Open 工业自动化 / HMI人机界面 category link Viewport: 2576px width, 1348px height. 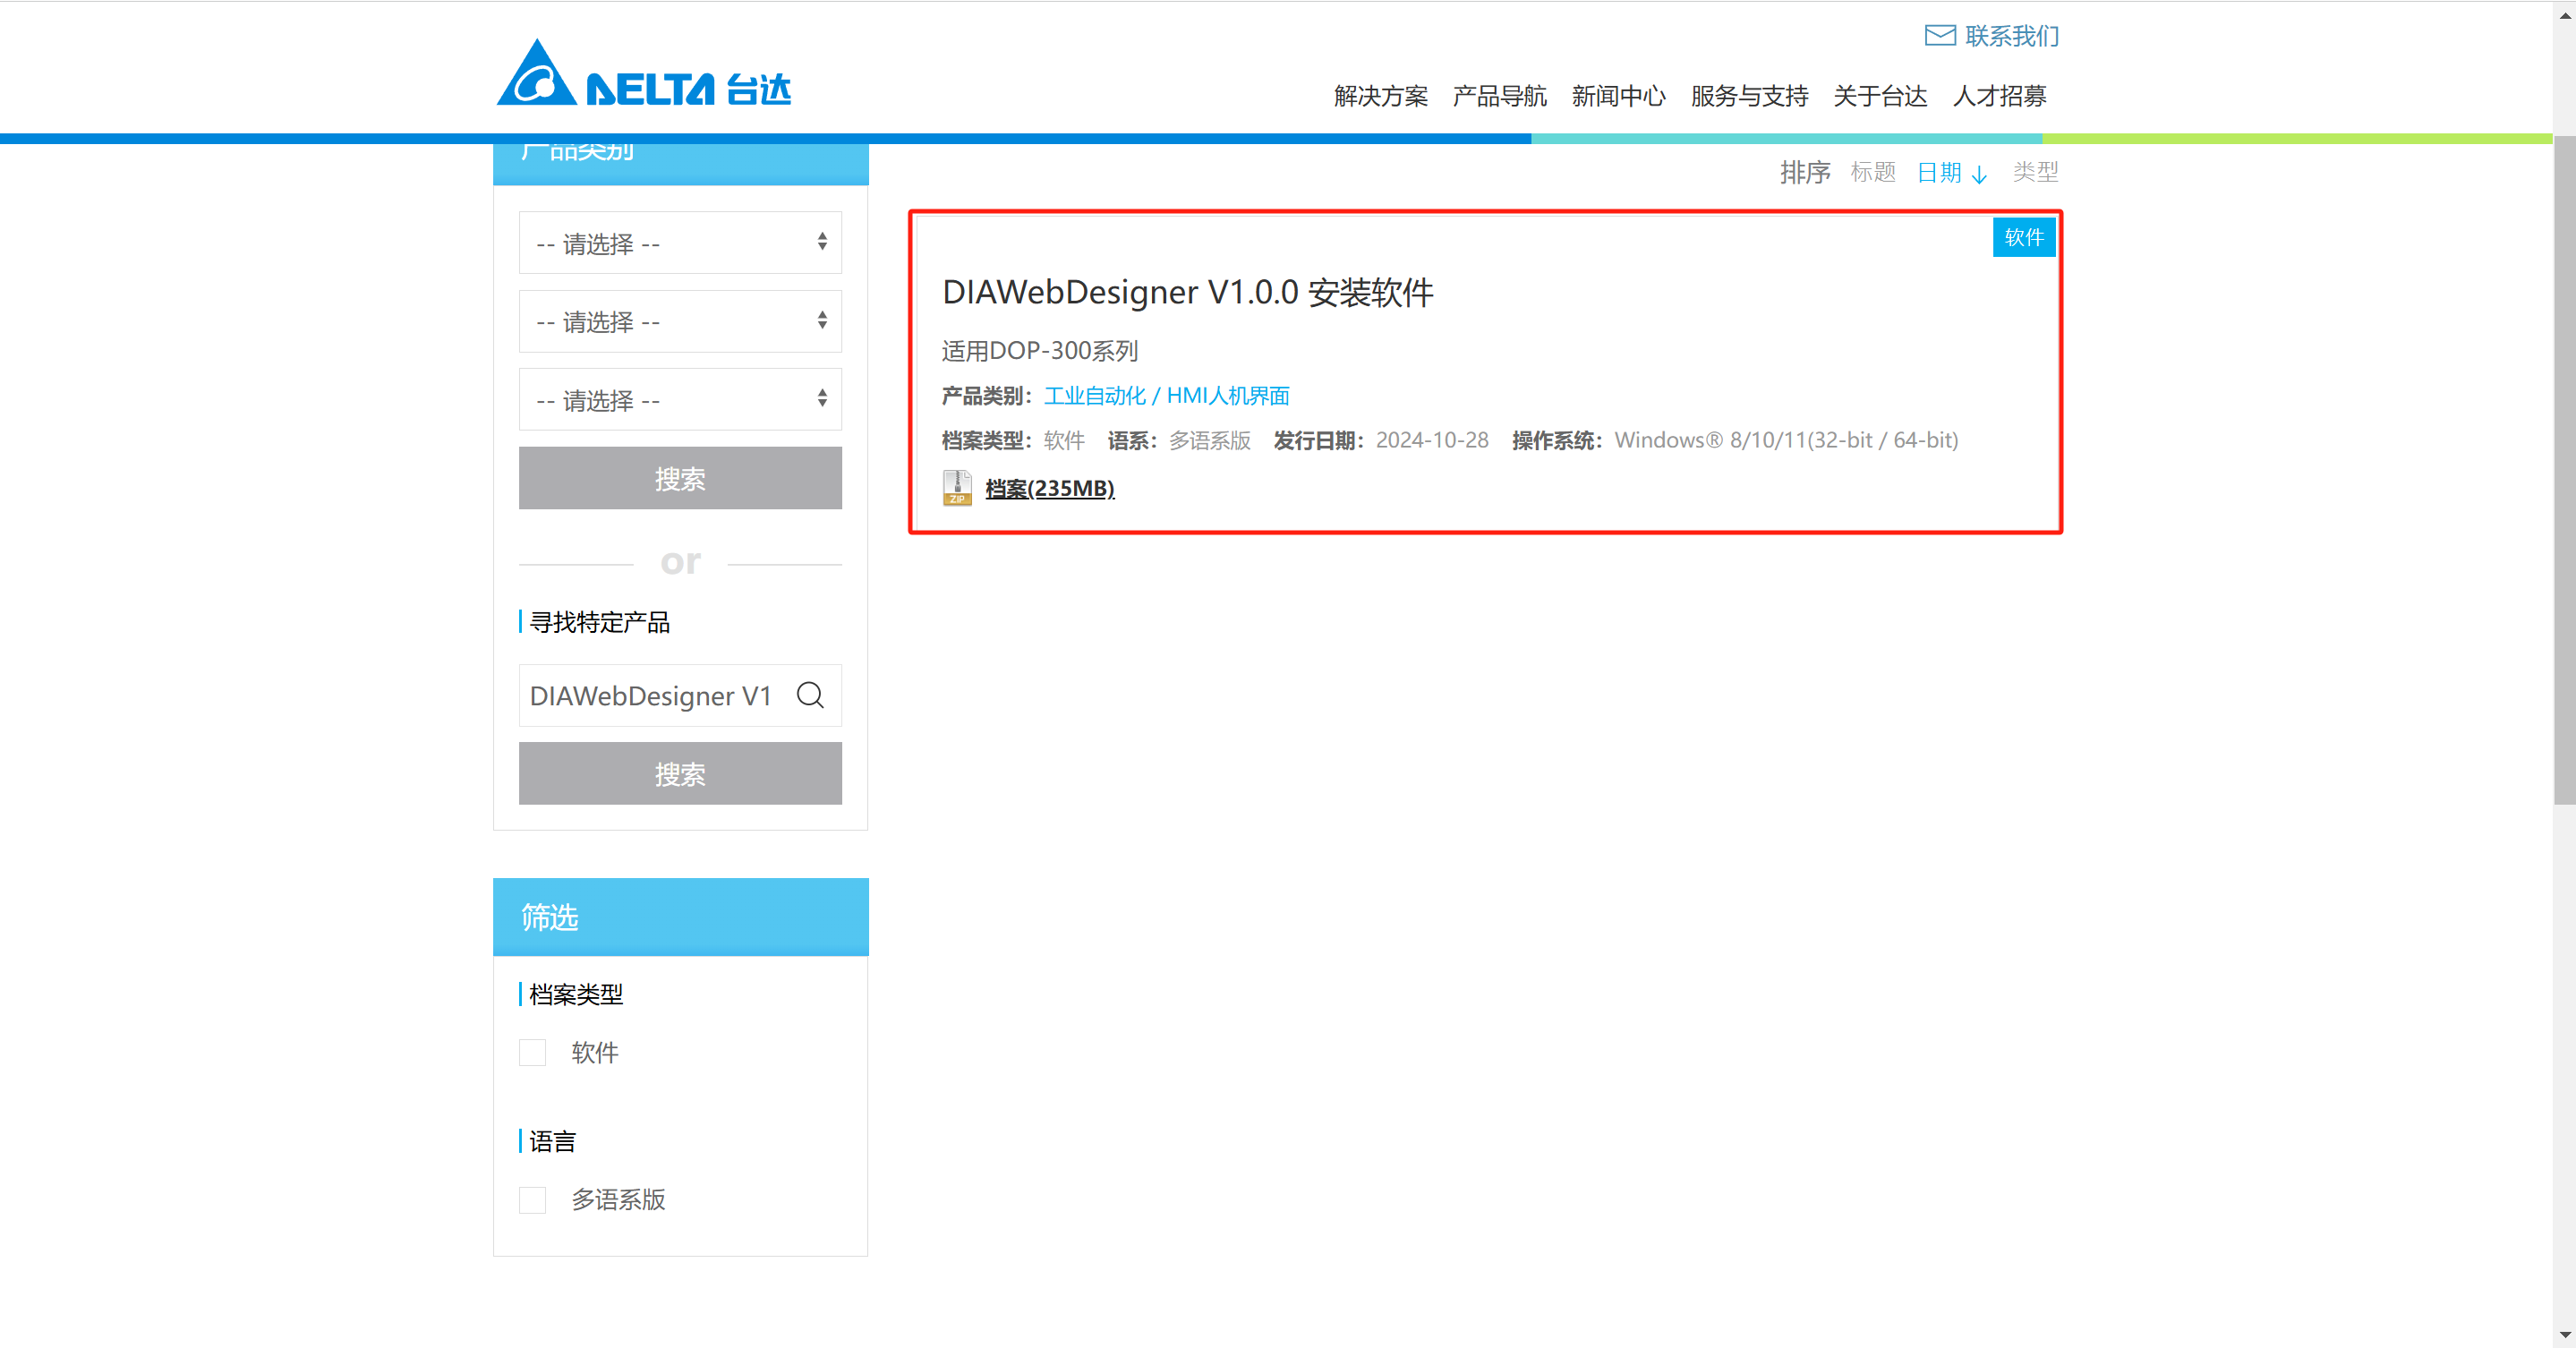[x=1166, y=396]
